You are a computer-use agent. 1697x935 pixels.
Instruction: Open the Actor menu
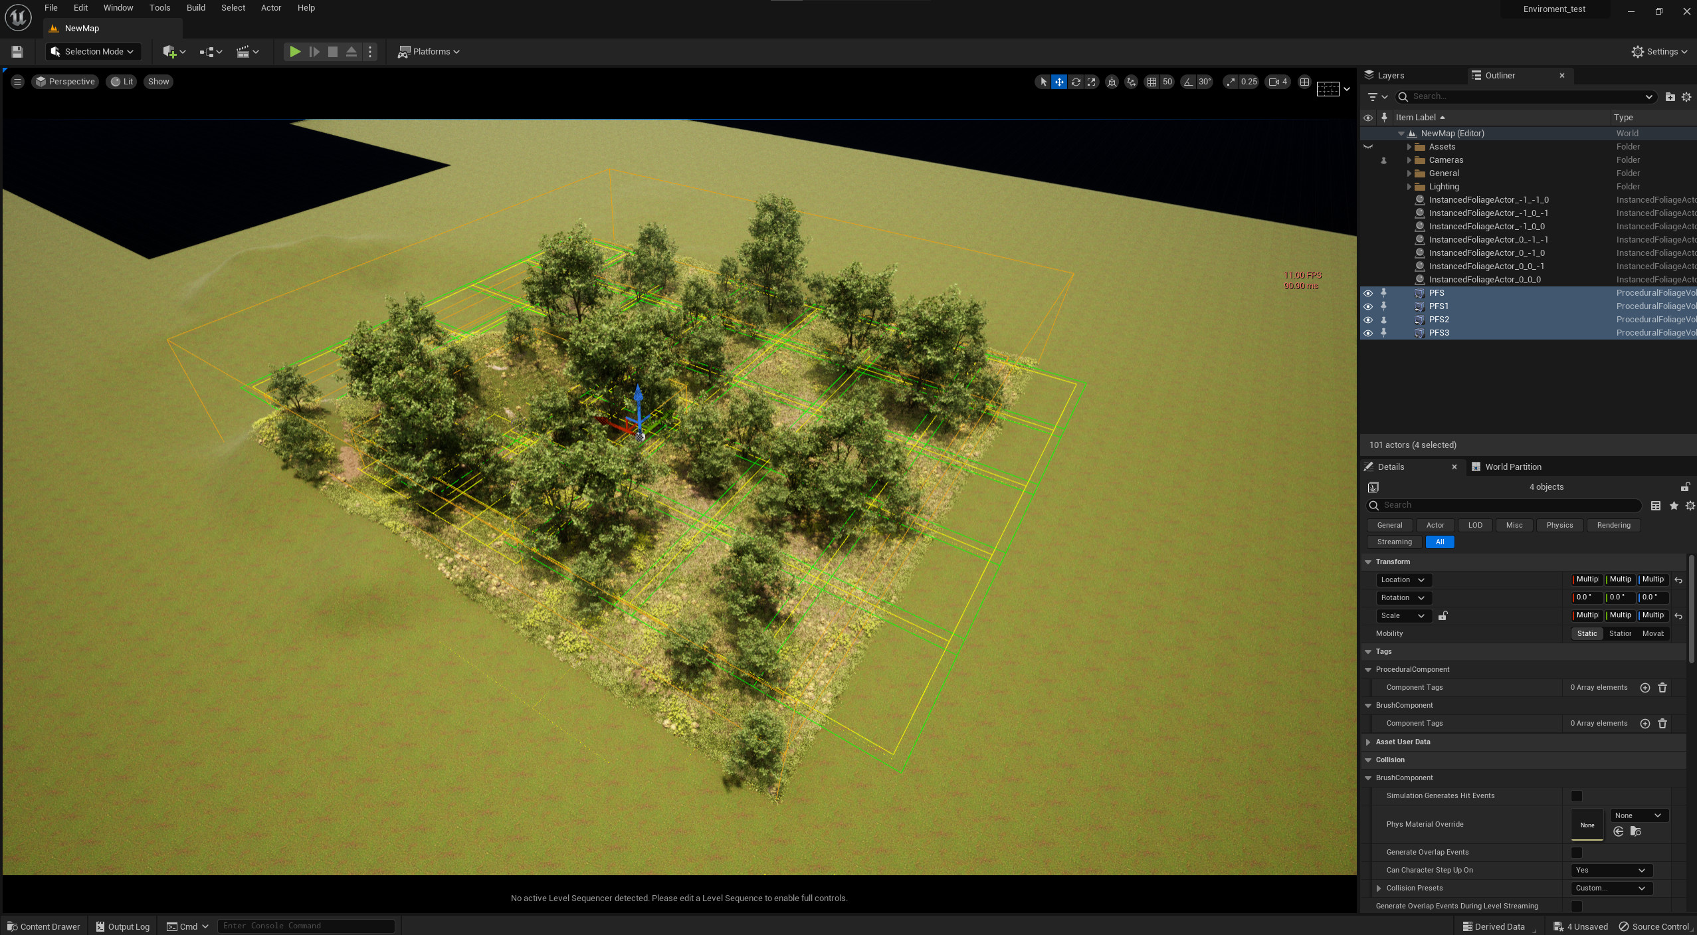pos(271,8)
